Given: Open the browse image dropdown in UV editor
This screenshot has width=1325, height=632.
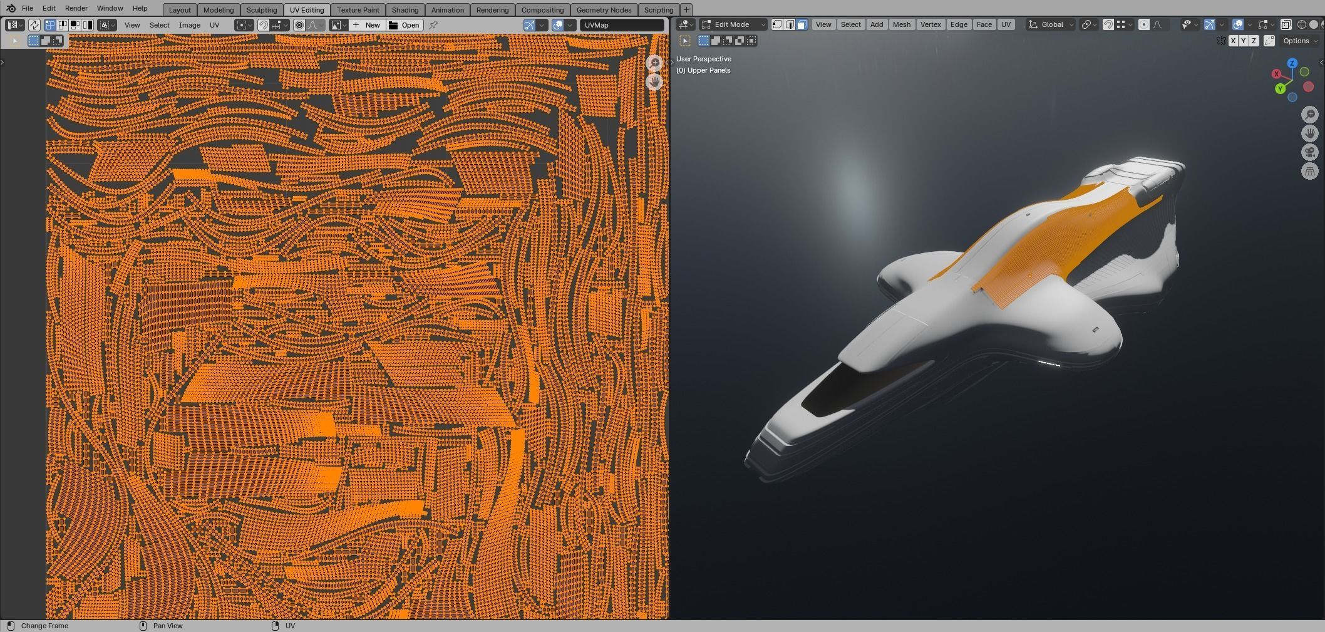Looking at the screenshot, I should pyautogui.click(x=339, y=25).
